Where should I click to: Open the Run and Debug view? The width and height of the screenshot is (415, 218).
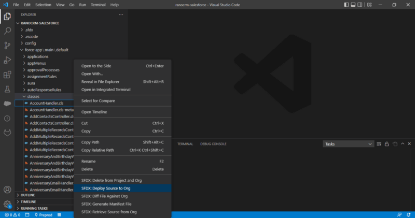tap(7, 60)
